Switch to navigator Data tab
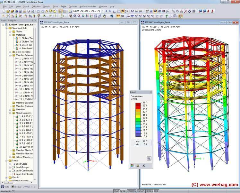240x193 pixels. pyautogui.click(x=5, y=187)
